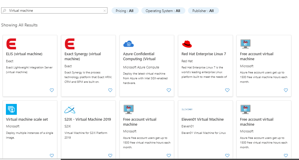The width and height of the screenshot is (299, 160).
Task: Click the S2IX logo icon
Action: [x=70, y=110]
